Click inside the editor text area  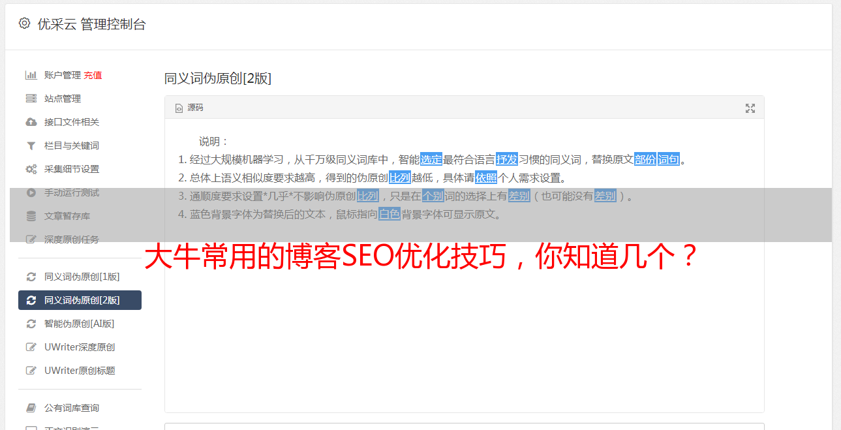coord(464,326)
